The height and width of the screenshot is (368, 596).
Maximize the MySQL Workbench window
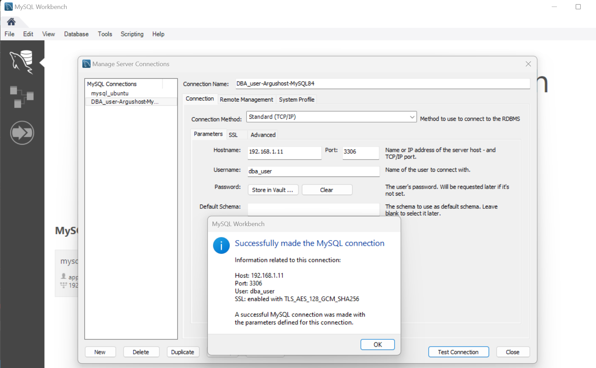click(x=578, y=7)
